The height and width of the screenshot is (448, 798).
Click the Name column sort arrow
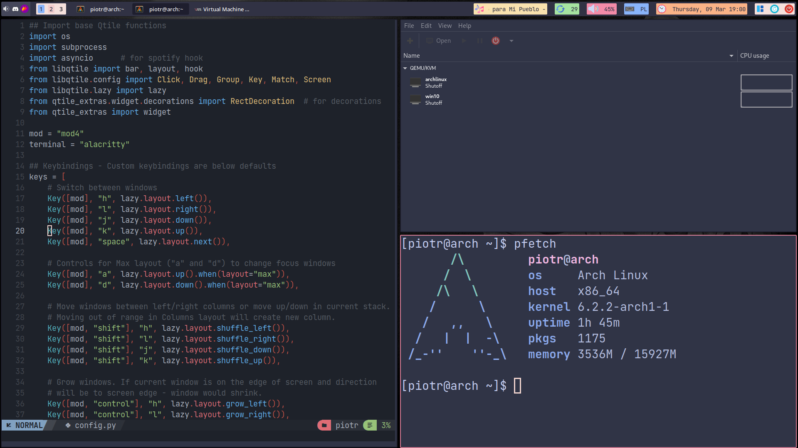pos(731,56)
